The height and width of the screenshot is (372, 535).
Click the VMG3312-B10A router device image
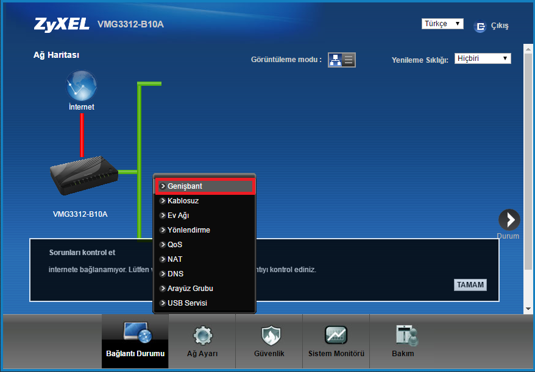pos(84,175)
